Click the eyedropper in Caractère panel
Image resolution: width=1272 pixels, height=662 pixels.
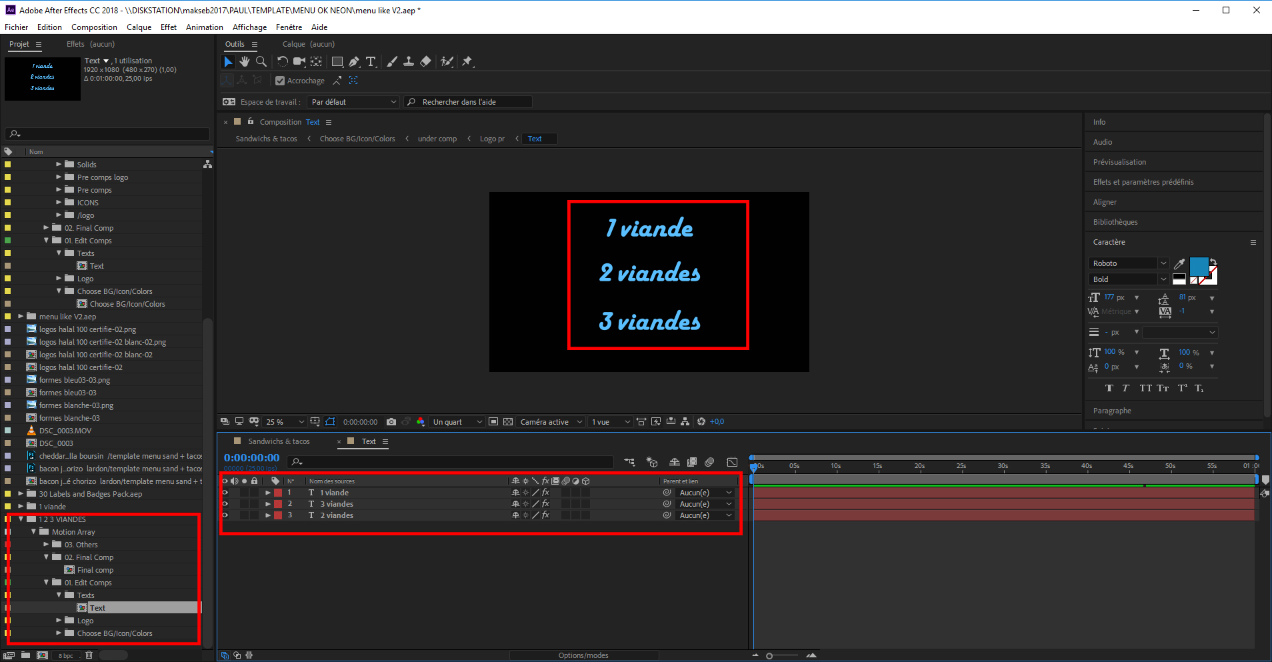1179,264
